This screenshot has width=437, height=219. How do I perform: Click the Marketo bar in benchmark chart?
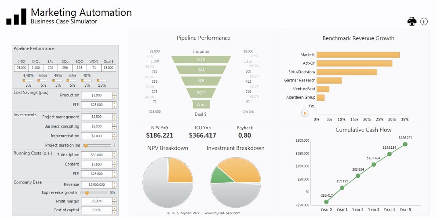tap(358, 55)
